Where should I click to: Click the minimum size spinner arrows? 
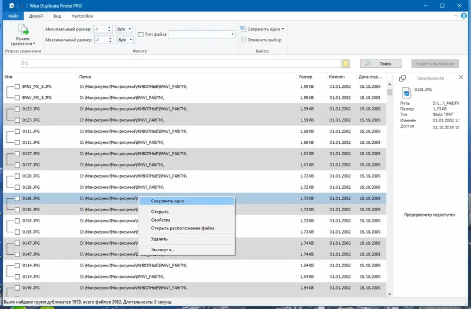(x=110, y=29)
